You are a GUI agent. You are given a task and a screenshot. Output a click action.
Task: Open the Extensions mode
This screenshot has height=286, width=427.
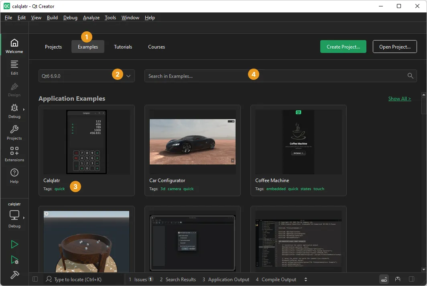[x=14, y=154]
